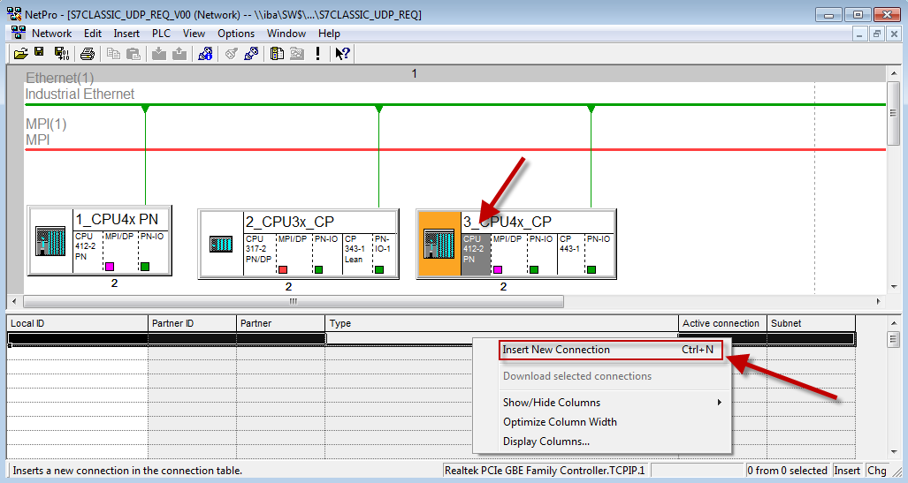Click the Active connection column header

pyautogui.click(x=721, y=324)
